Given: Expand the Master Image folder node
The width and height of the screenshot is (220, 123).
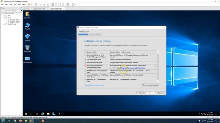Looking at the screenshot, I should click(x=4, y=24).
